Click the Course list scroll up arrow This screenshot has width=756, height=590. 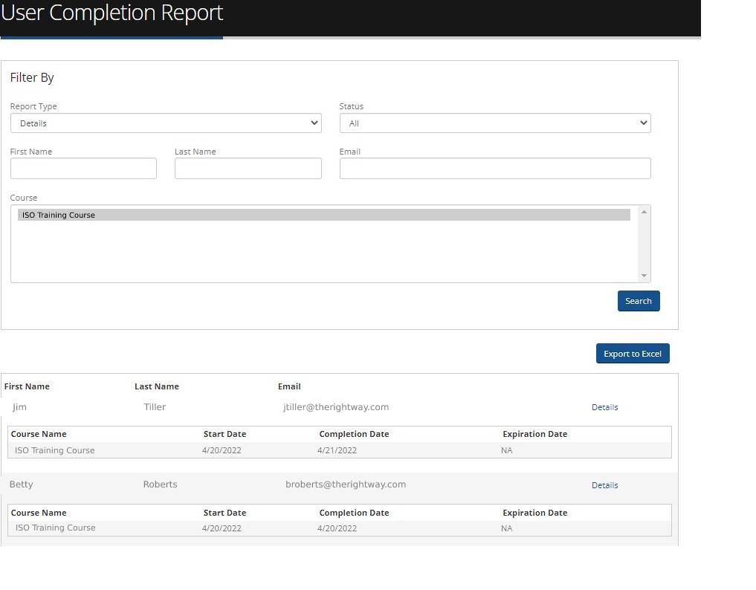(644, 213)
